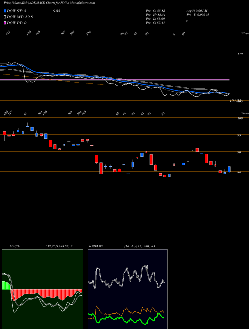Click the MACD histogram chart thumbnail
The width and height of the screenshot is (249, 329).
[42, 289]
